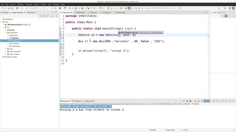Switch to Java perspective icon at far right
236x132 pixels.
[x=233, y=8]
